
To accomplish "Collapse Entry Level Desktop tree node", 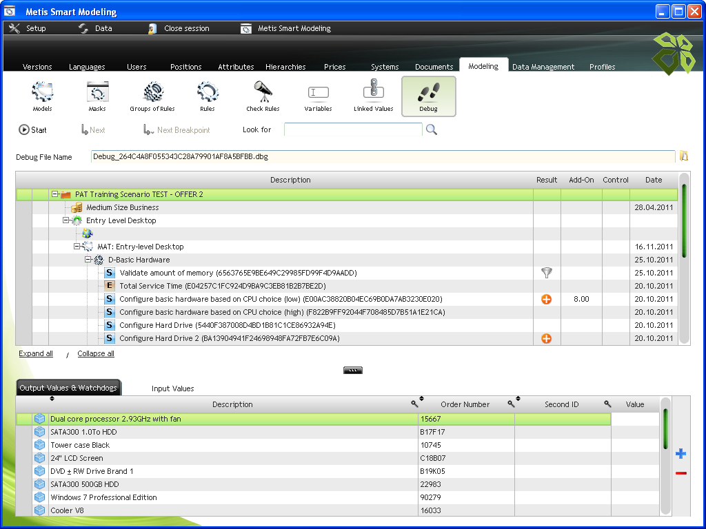I will (x=65, y=220).
